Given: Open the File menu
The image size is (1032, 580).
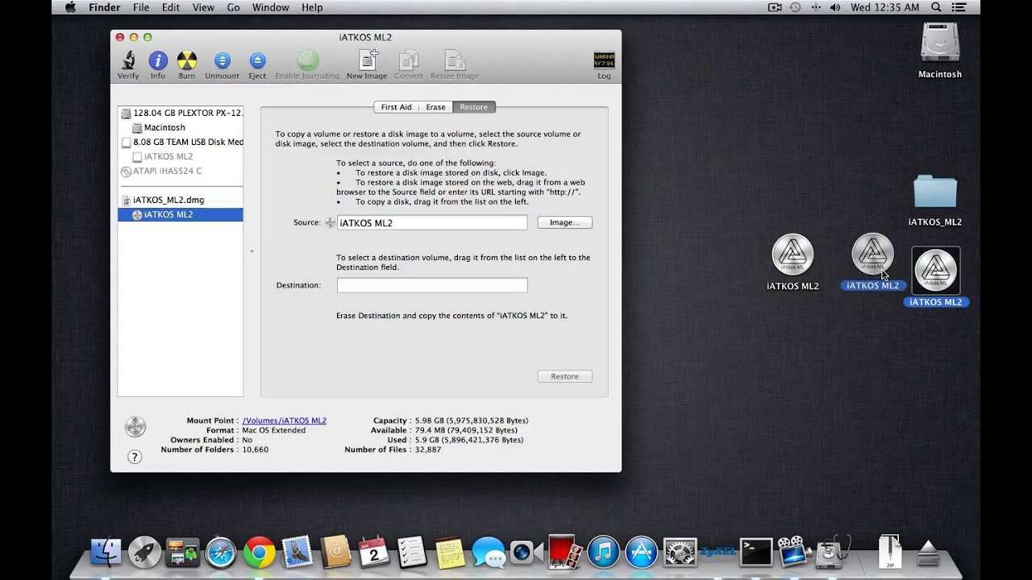Looking at the screenshot, I should click(x=141, y=7).
